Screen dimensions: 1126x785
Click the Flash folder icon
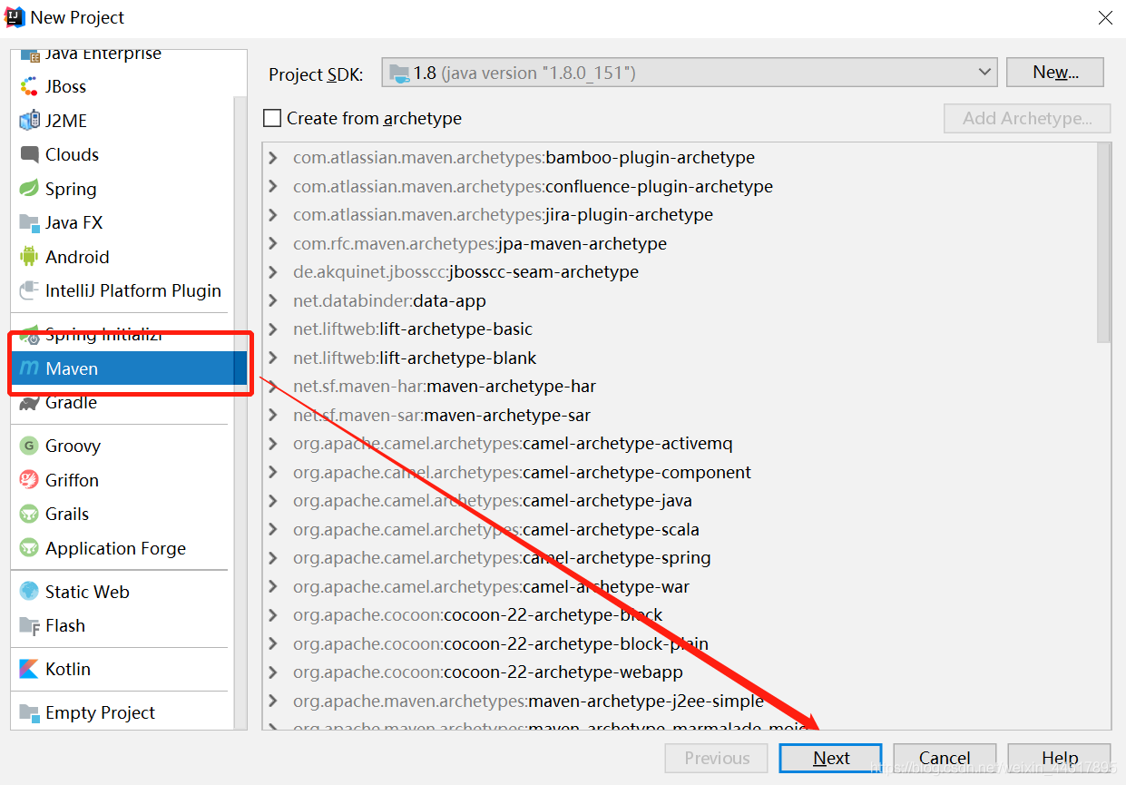pos(30,626)
